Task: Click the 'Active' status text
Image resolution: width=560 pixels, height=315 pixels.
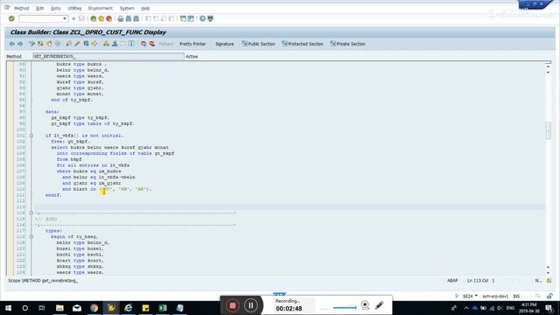Action: (x=192, y=56)
